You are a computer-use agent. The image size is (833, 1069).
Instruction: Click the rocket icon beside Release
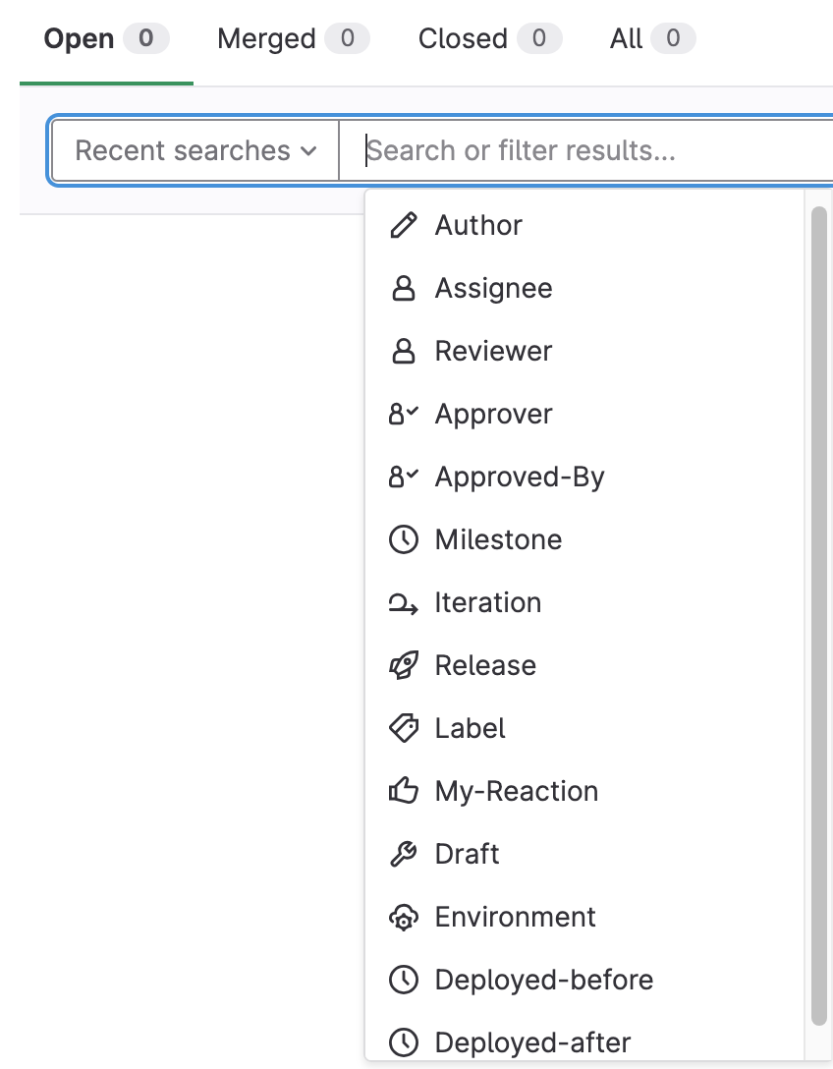pyautogui.click(x=403, y=666)
